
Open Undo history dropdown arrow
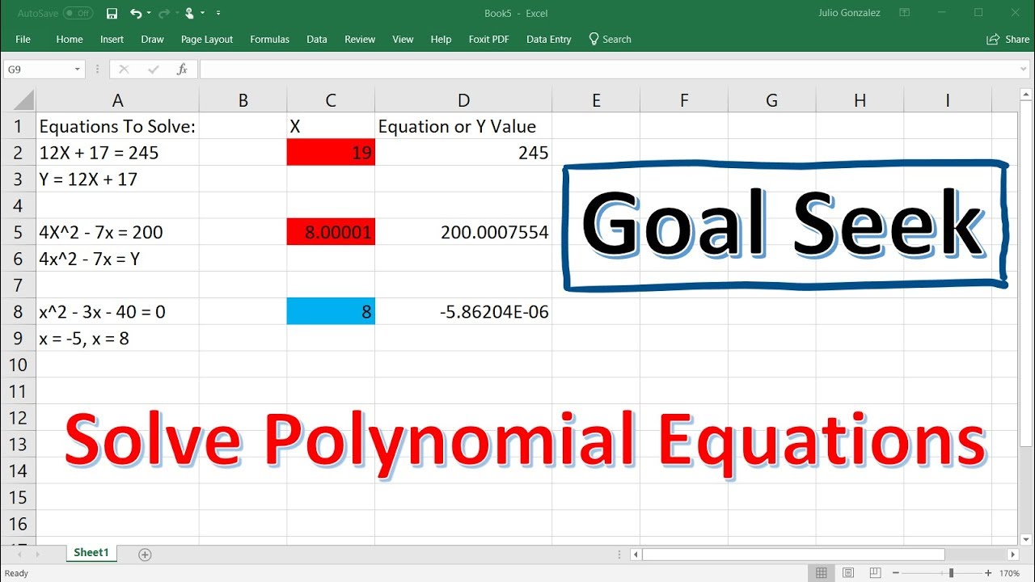pos(149,13)
